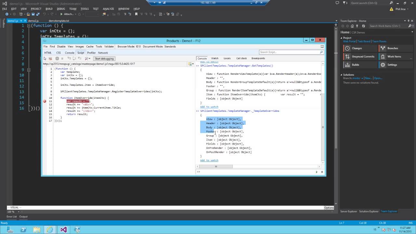Pin the Team Explorer panel with pushpin
The image size is (416, 234).
408,21
